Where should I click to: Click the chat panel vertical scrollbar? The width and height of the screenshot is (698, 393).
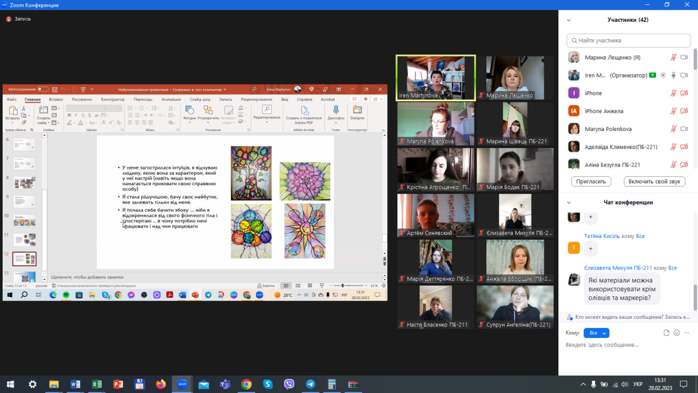click(x=695, y=295)
